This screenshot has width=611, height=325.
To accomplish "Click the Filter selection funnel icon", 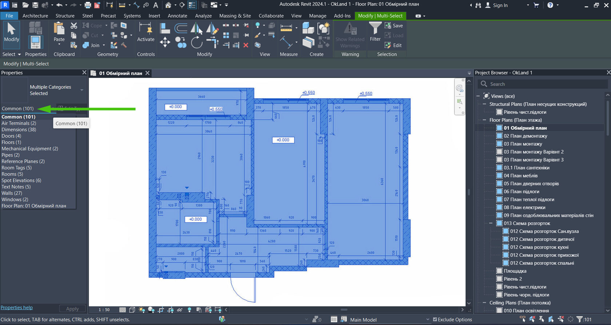I will 375,28.
